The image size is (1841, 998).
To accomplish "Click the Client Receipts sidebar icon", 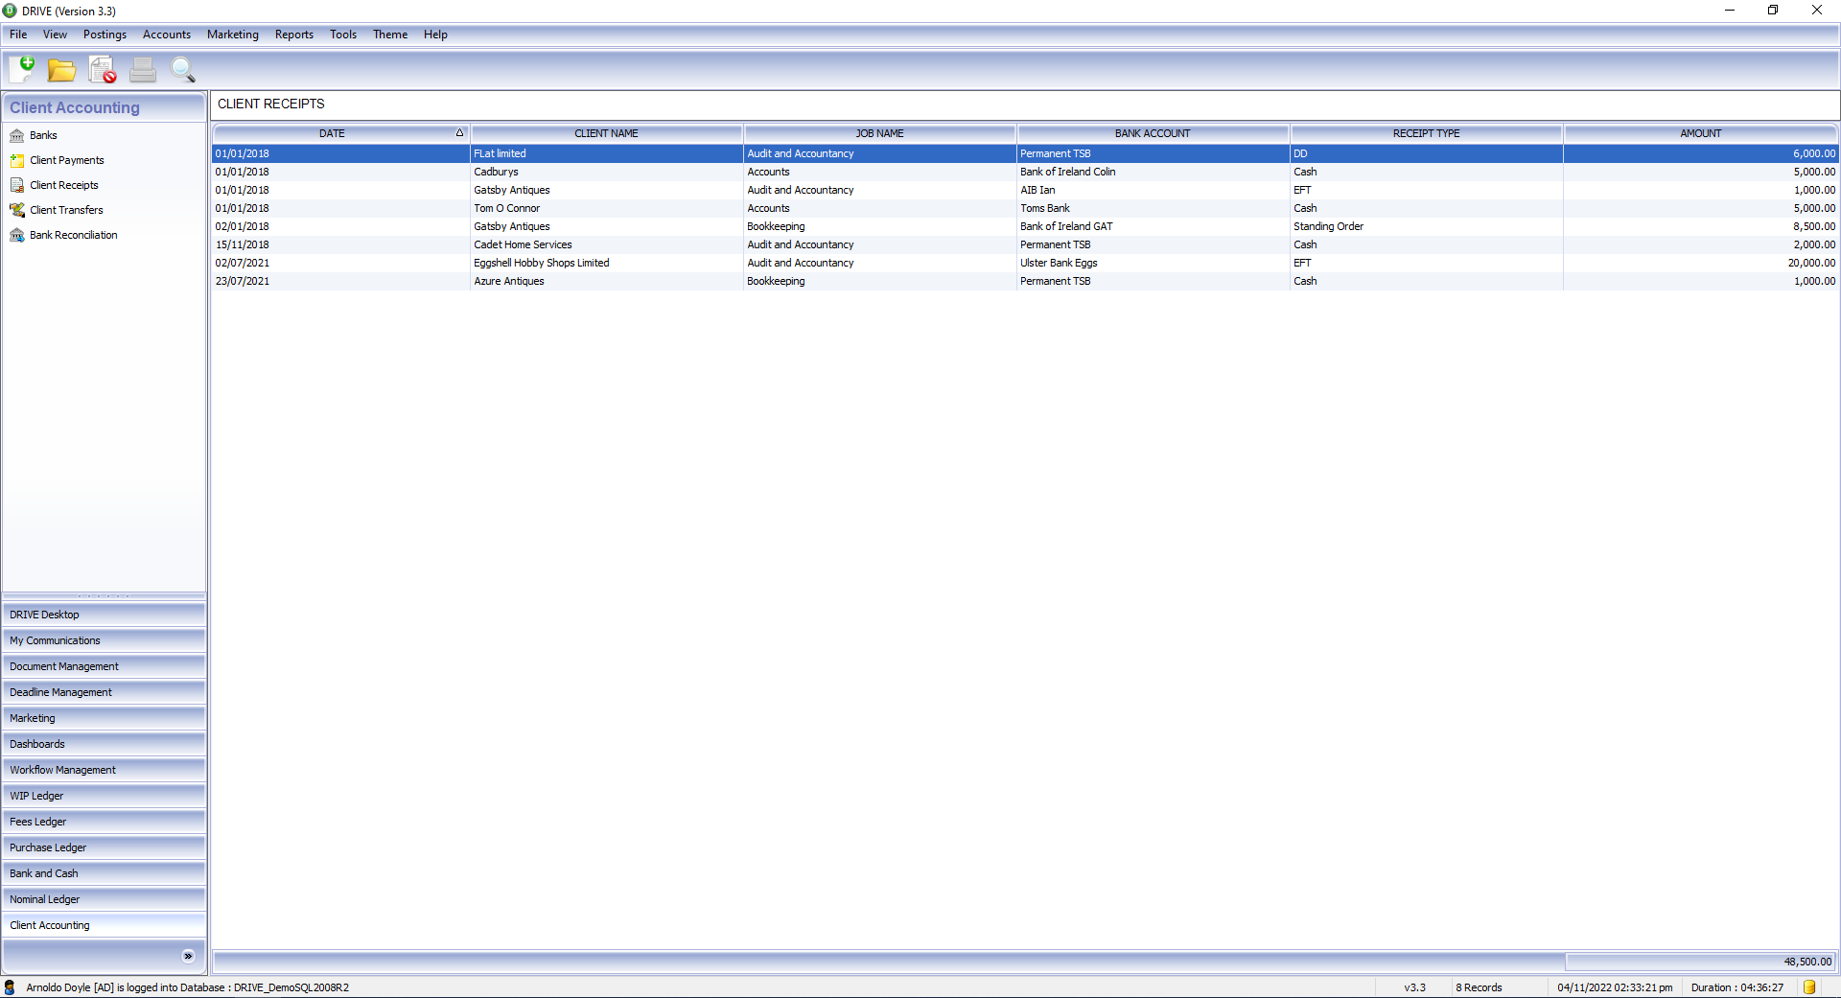I will [17, 185].
